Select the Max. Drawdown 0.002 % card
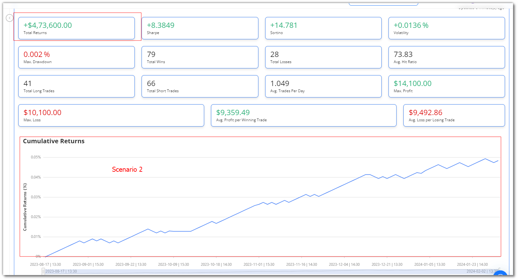This screenshot has height=280, width=518. click(77, 57)
